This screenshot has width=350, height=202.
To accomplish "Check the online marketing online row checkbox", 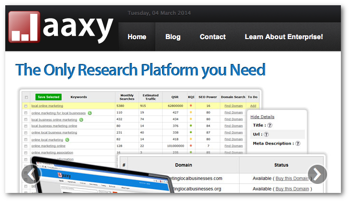I will 26,146.
